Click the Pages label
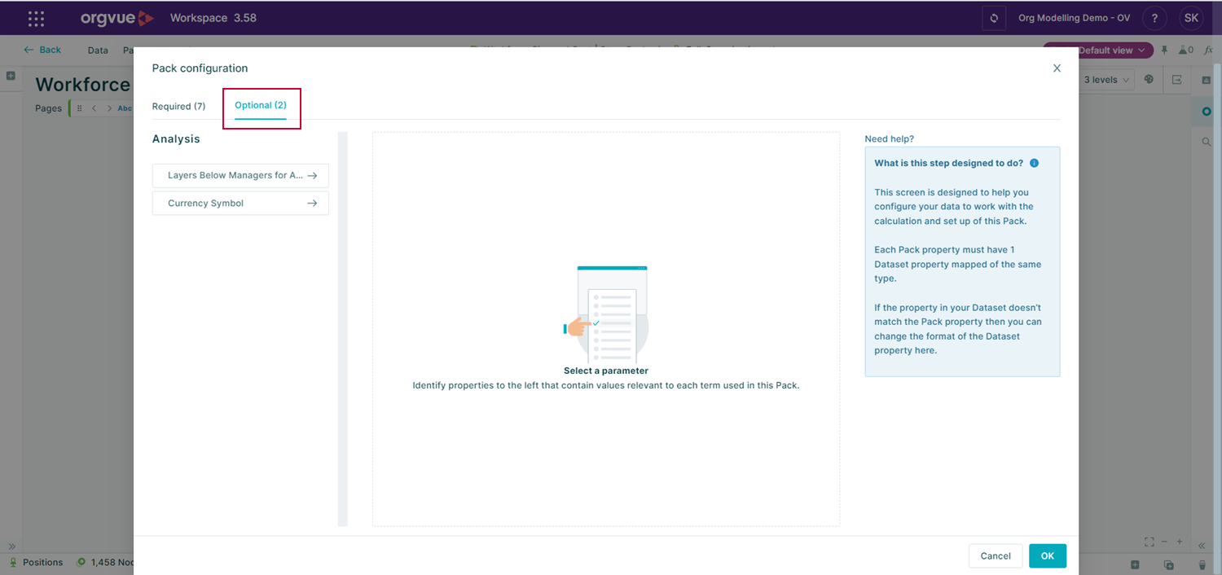 pos(49,108)
